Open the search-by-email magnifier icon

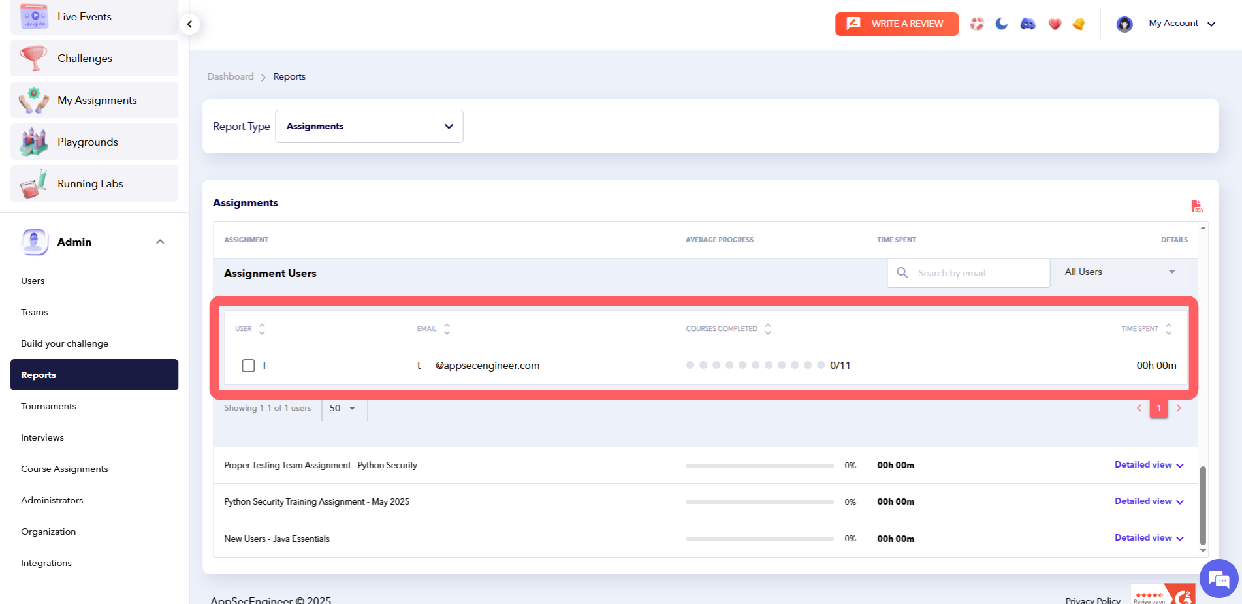pos(902,272)
